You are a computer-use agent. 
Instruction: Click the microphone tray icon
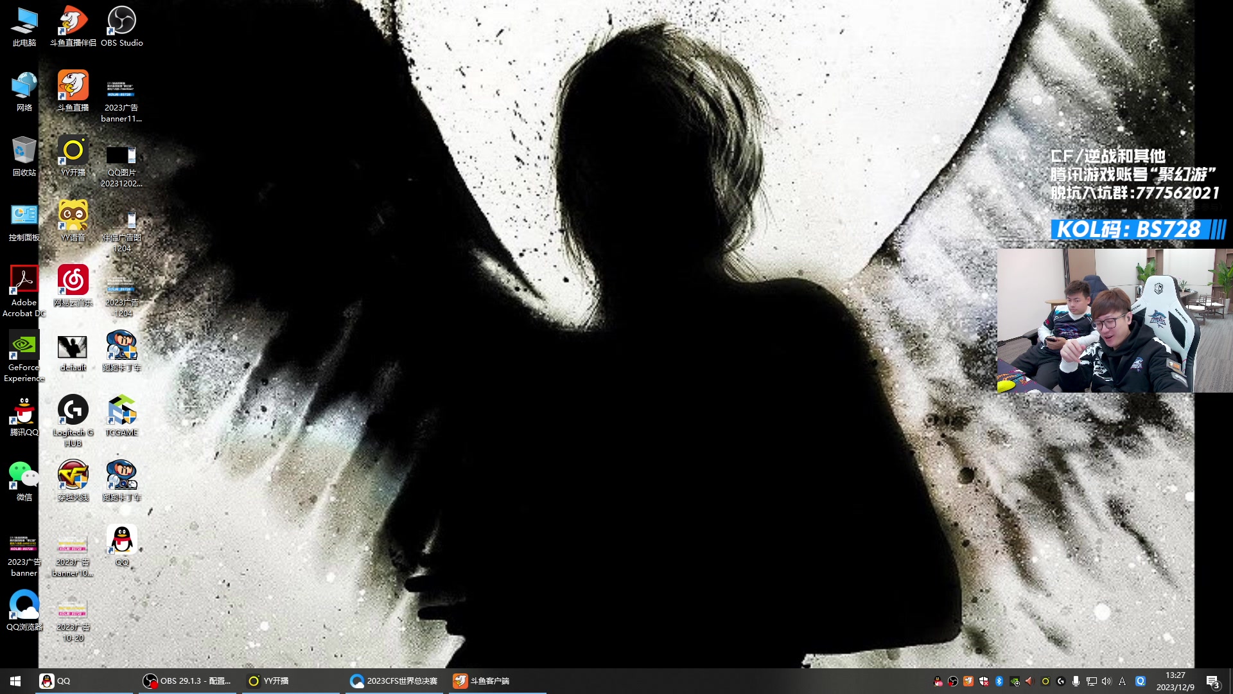click(x=1076, y=681)
